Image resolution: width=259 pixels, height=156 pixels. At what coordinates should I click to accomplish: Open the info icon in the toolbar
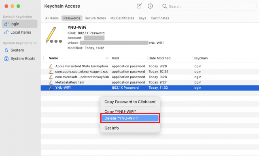coord(150,6)
